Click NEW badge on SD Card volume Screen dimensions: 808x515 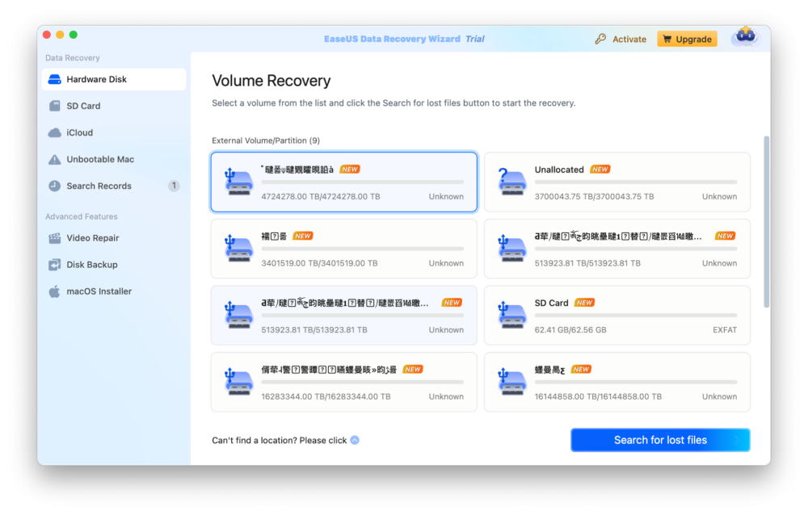point(584,303)
